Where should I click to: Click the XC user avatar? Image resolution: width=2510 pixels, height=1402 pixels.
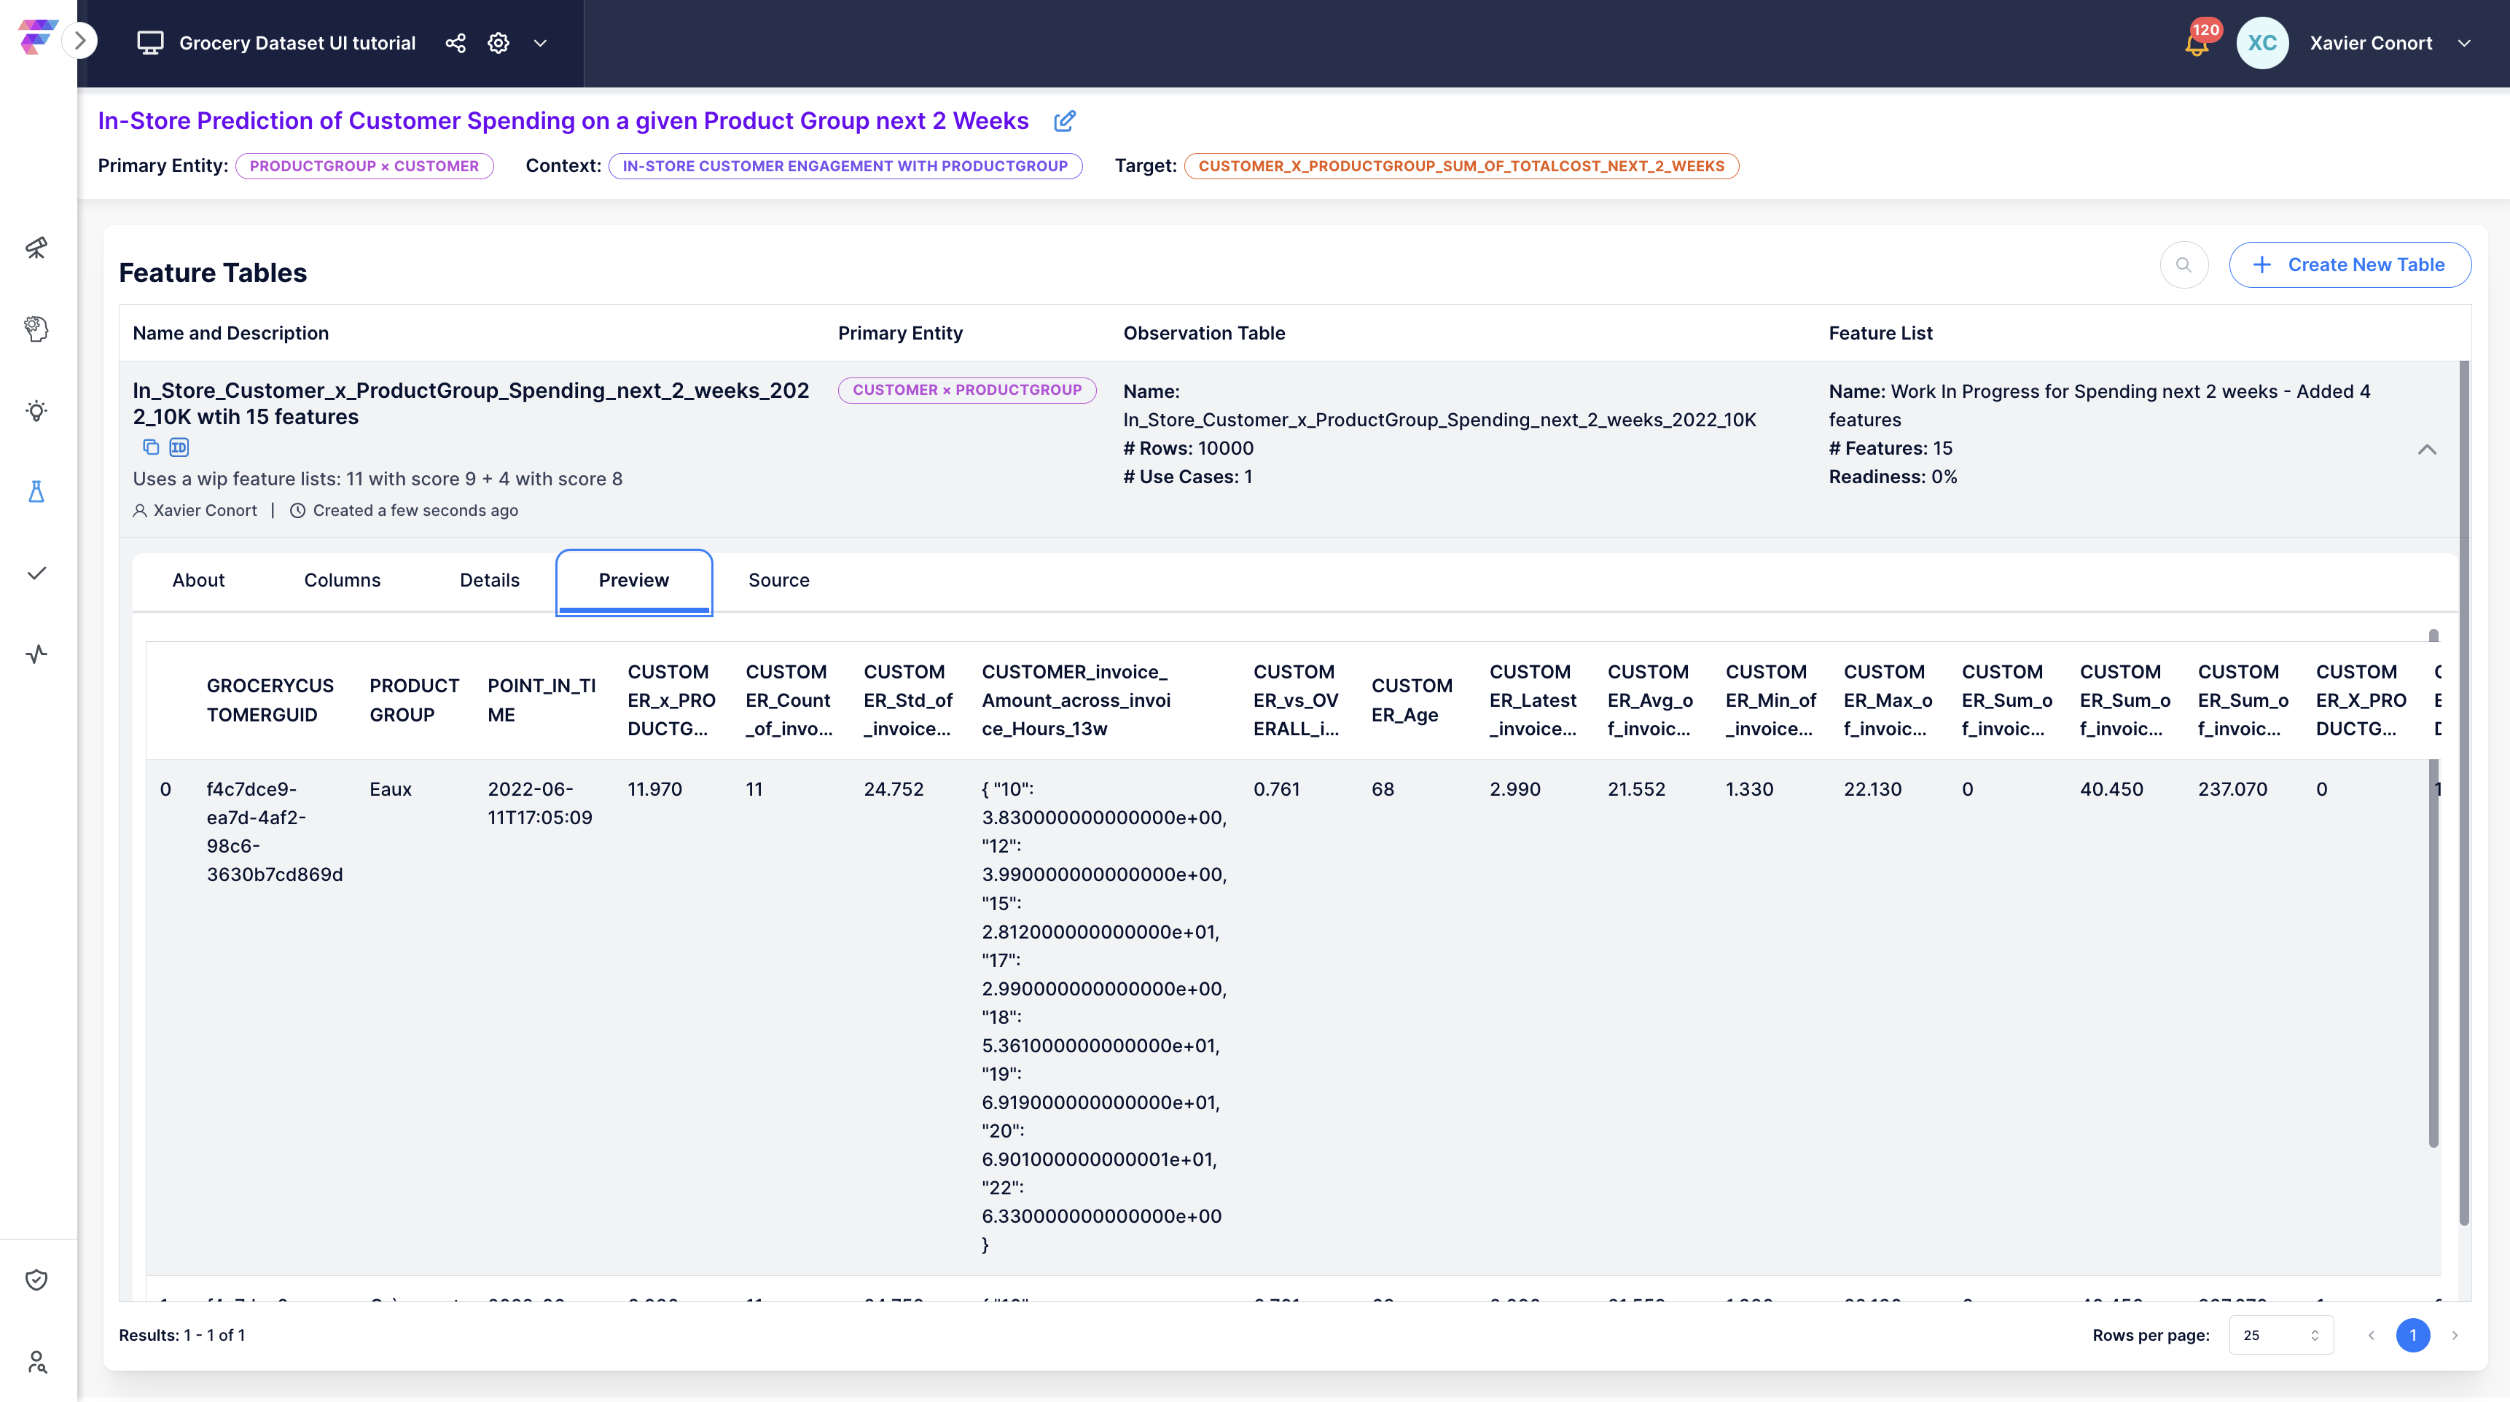click(2262, 43)
